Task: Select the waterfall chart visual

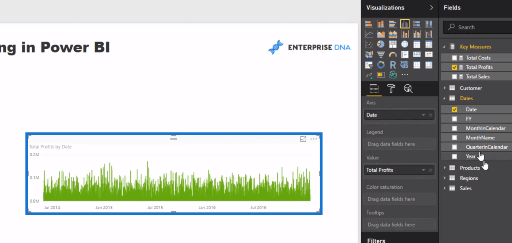Action: click(x=429, y=34)
